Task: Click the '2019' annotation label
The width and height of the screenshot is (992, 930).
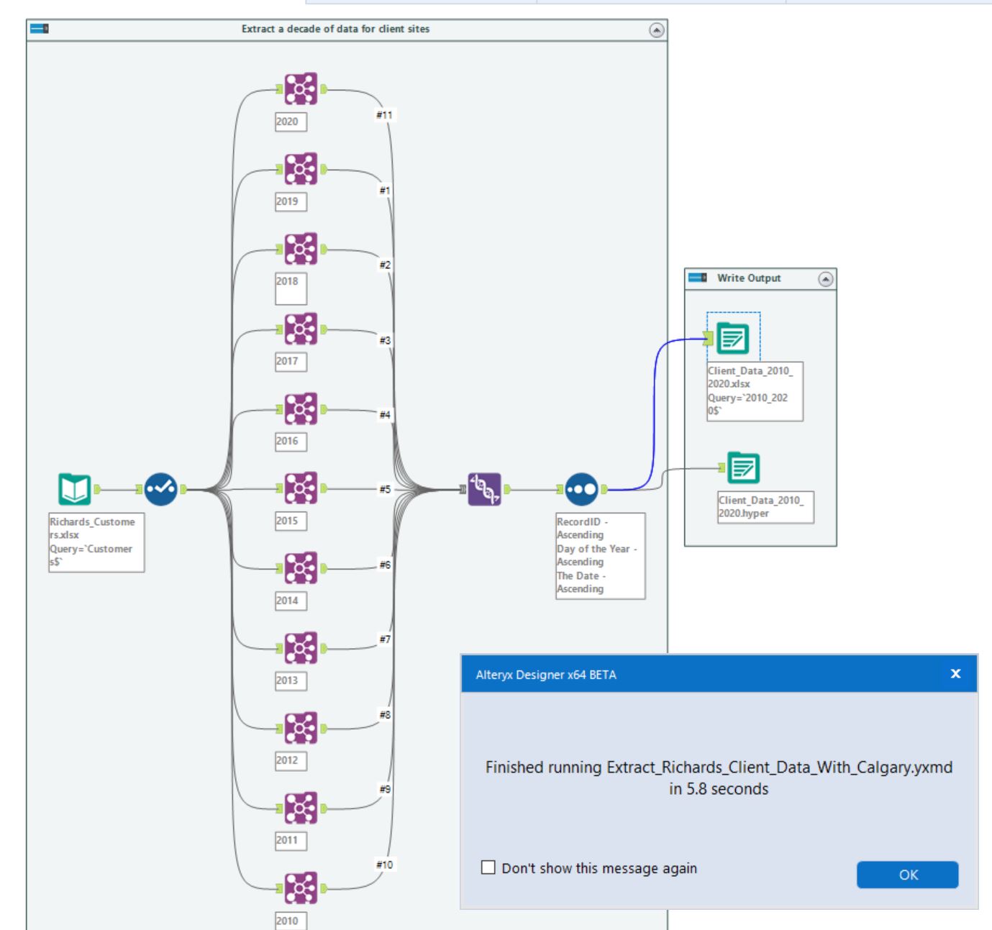Action: pyautogui.click(x=291, y=201)
